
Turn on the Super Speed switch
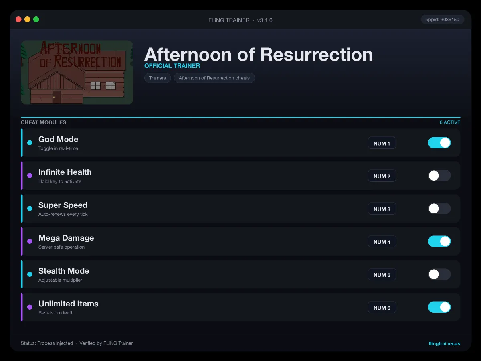pos(439,209)
